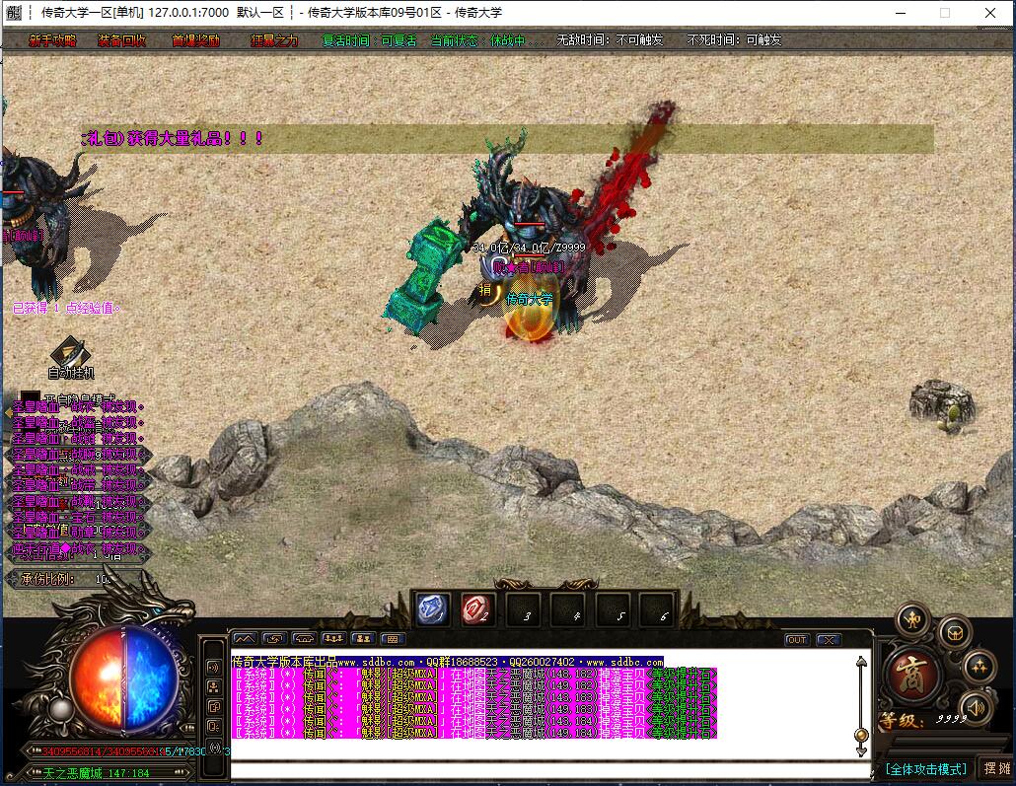Click the network nodes icon left of chat
This screenshot has width=1016, height=786.
[213, 686]
